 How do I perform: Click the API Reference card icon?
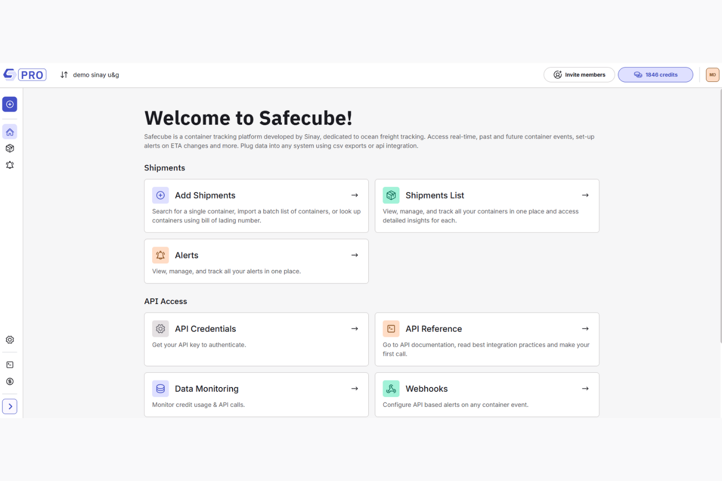pos(391,329)
